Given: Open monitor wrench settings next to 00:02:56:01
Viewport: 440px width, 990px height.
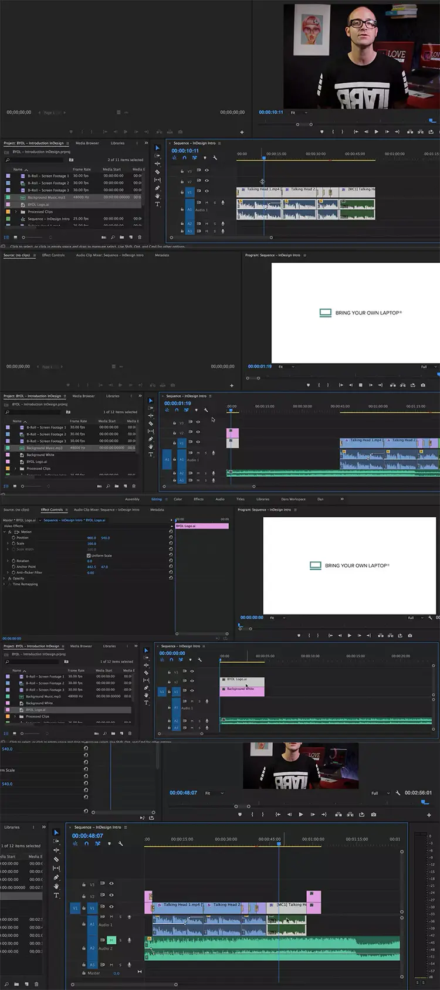Looking at the screenshot, I should pos(398,793).
